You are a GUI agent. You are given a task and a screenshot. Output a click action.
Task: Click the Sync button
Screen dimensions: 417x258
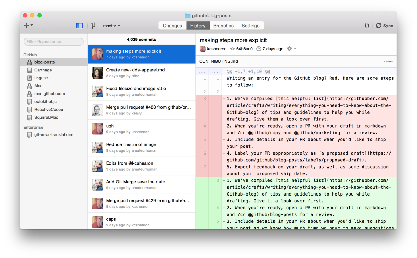(x=385, y=26)
